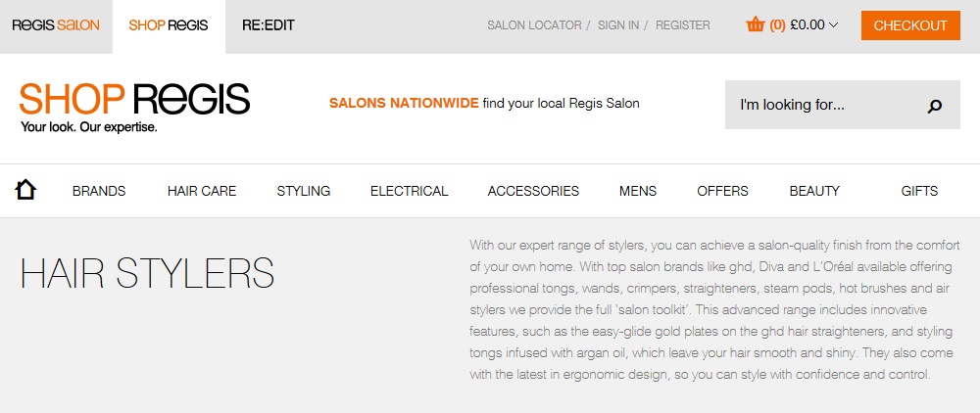The height and width of the screenshot is (413, 980).
Task: Select Styling in the navigation bar
Action: [303, 191]
